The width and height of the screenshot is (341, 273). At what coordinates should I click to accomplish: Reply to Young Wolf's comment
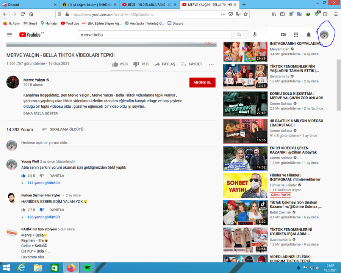57,176
